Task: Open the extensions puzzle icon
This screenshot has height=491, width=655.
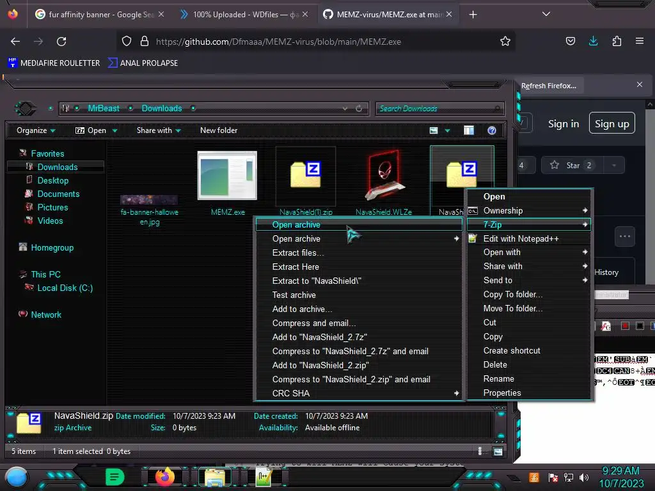Action: pyautogui.click(x=617, y=41)
